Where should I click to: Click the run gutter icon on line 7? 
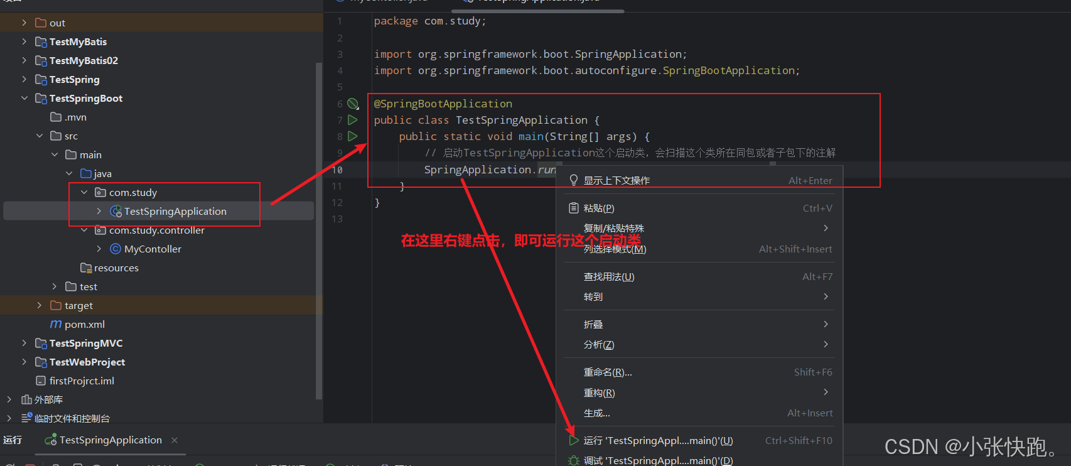tap(353, 119)
